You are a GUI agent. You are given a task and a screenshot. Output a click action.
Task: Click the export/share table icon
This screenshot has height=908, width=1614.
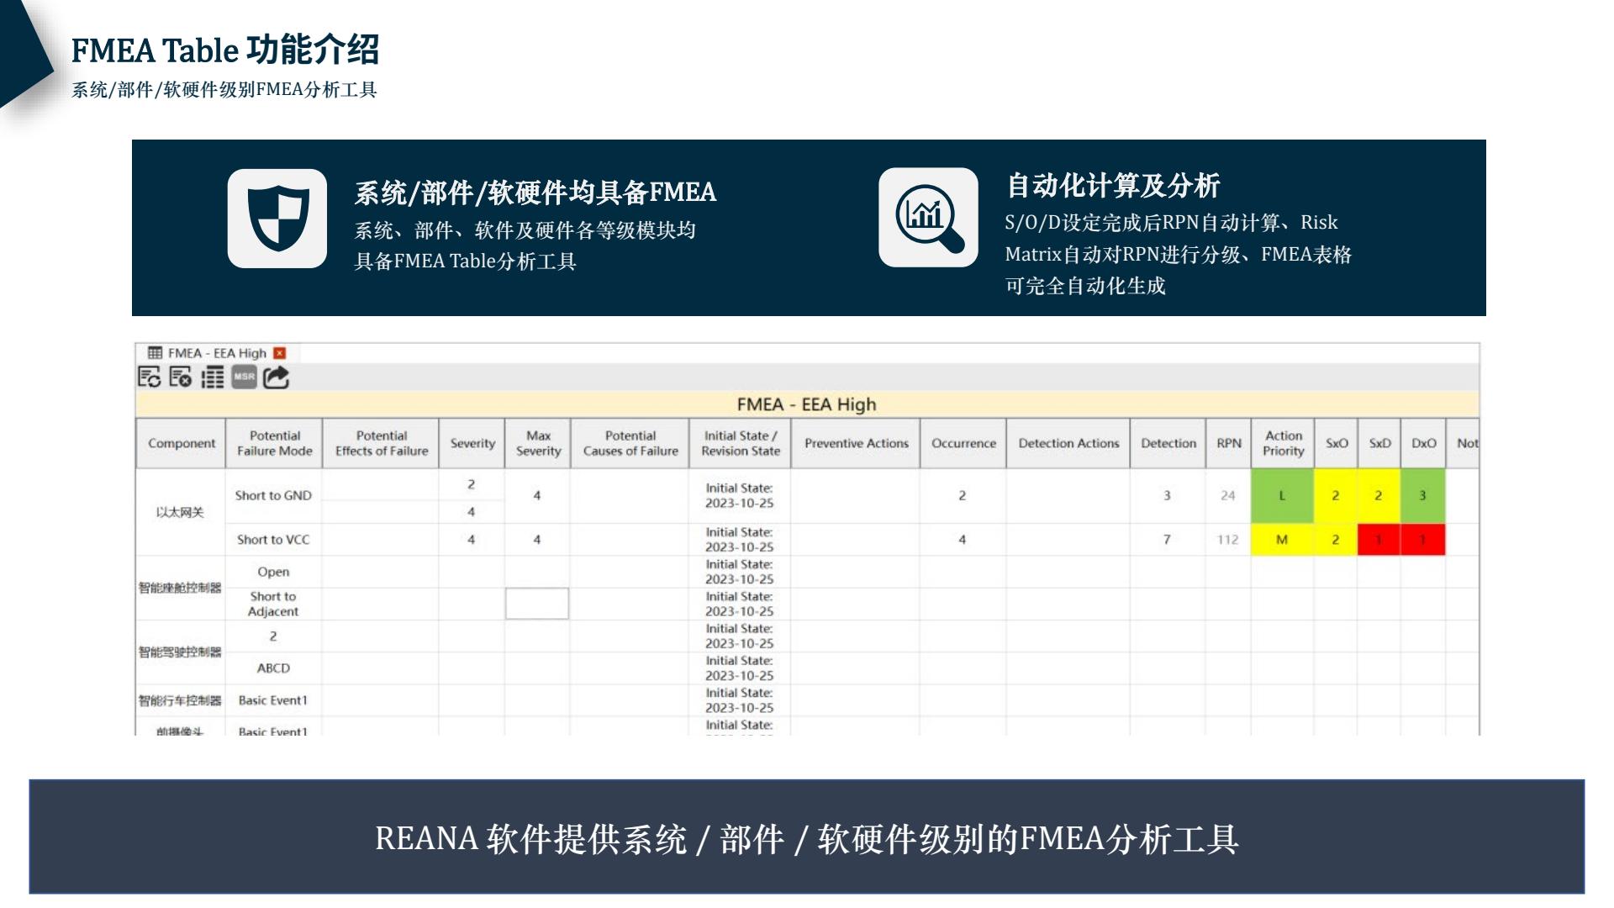coord(276,377)
